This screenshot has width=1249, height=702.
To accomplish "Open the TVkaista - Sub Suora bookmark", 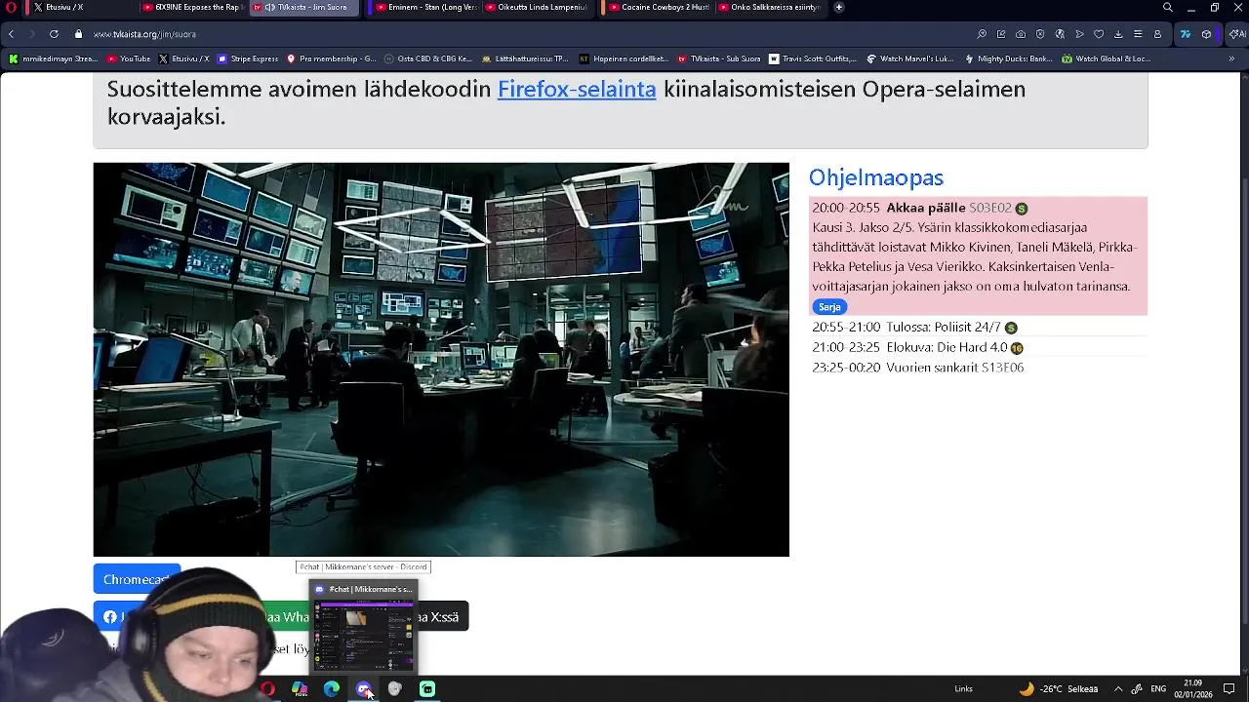I will coord(719,58).
